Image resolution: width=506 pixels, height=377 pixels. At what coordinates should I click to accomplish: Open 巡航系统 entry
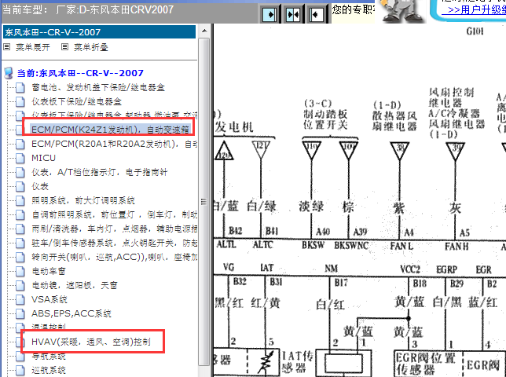tap(49, 370)
